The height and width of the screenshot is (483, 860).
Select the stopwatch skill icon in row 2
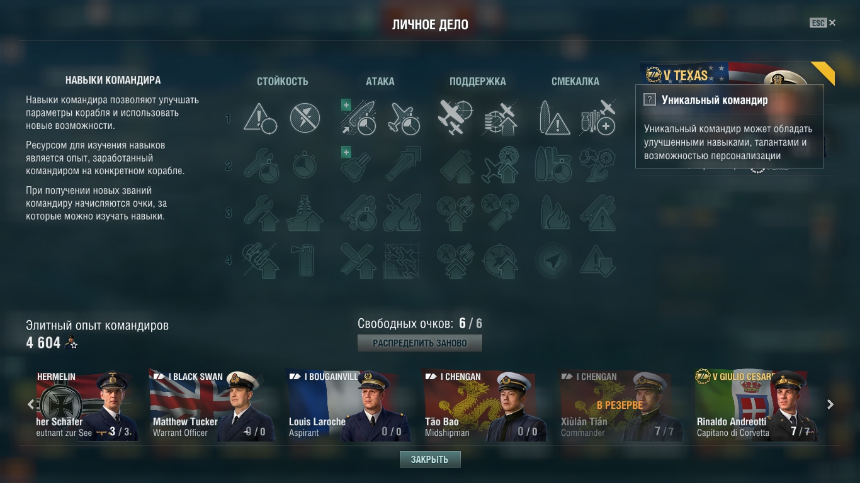[305, 165]
